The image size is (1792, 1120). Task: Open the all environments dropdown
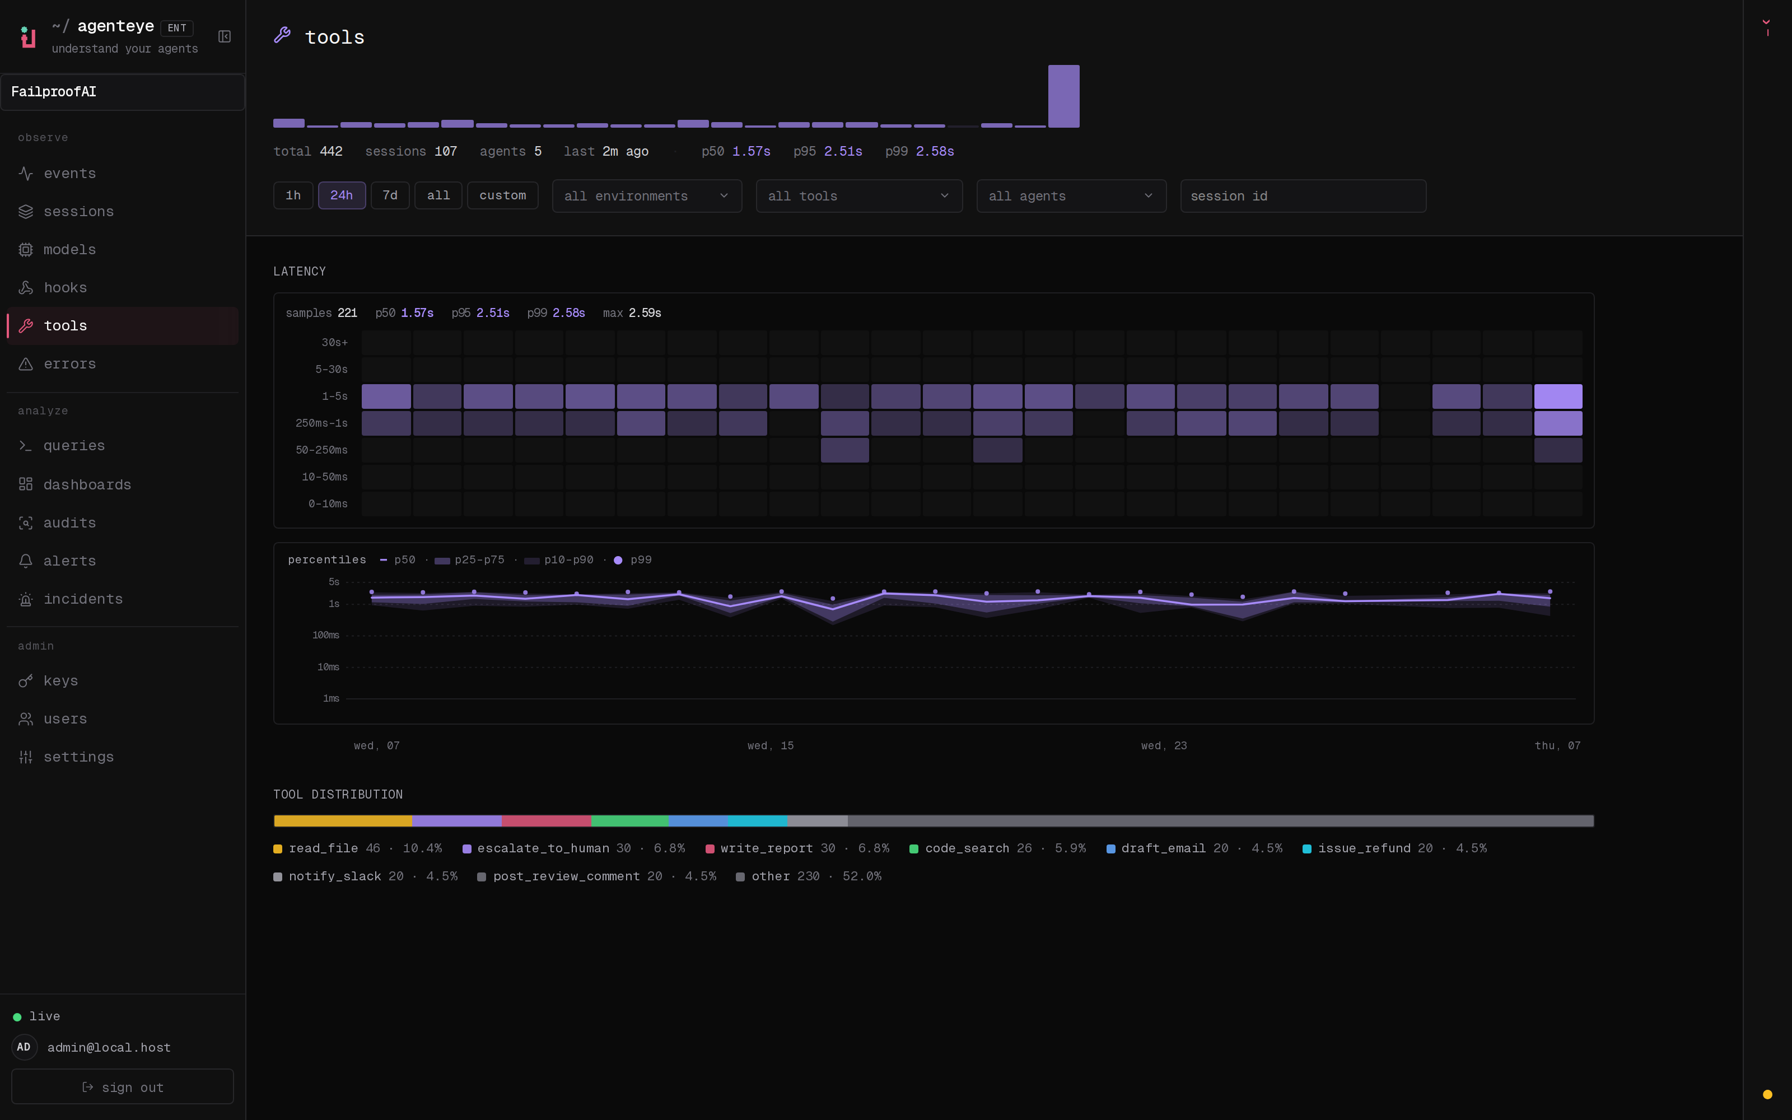(647, 197)
